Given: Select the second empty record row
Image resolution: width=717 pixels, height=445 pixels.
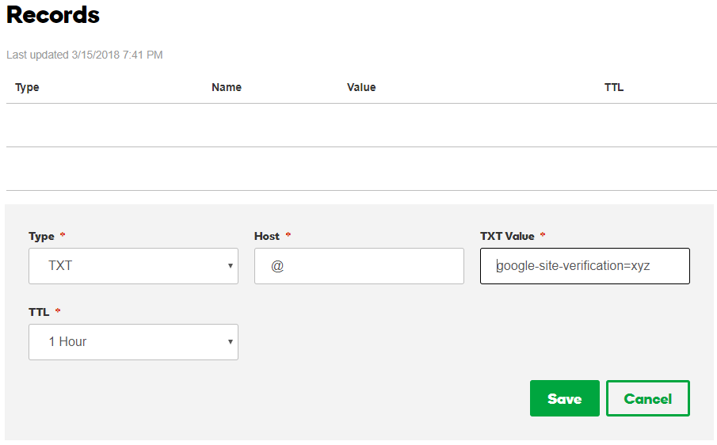Looking at the screenshot, I should tap(361, 169).
